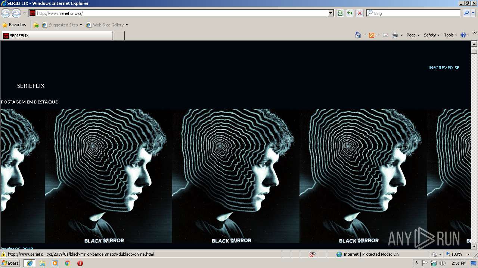This screenshot has width=478, height=268.
Task: Click the POSTAGEM EM DESTAQUE heading
Action: tap(29, 102)
